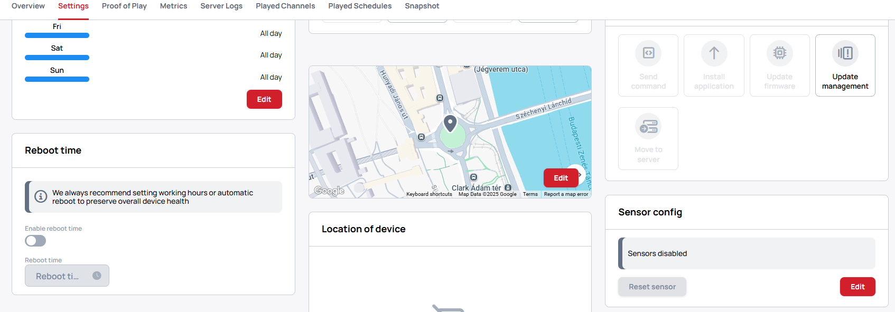
Task: Click the Friday working hours bar
Action: pyautogui.click(x=57, y=35)
